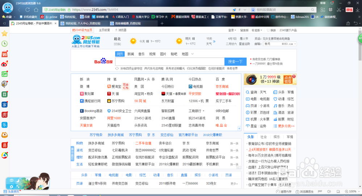
Task: Focus the Baidu search input field
Action: point(170,61)
